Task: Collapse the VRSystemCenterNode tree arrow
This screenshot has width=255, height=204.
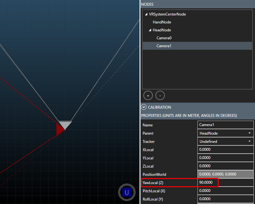Action: coord(146,14)
